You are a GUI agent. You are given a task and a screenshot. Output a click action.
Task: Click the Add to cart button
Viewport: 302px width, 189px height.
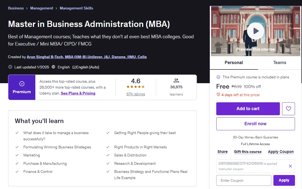click(x=248, y=109)
